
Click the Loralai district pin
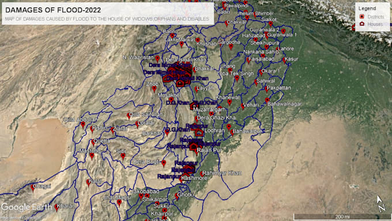click(137, 125)
